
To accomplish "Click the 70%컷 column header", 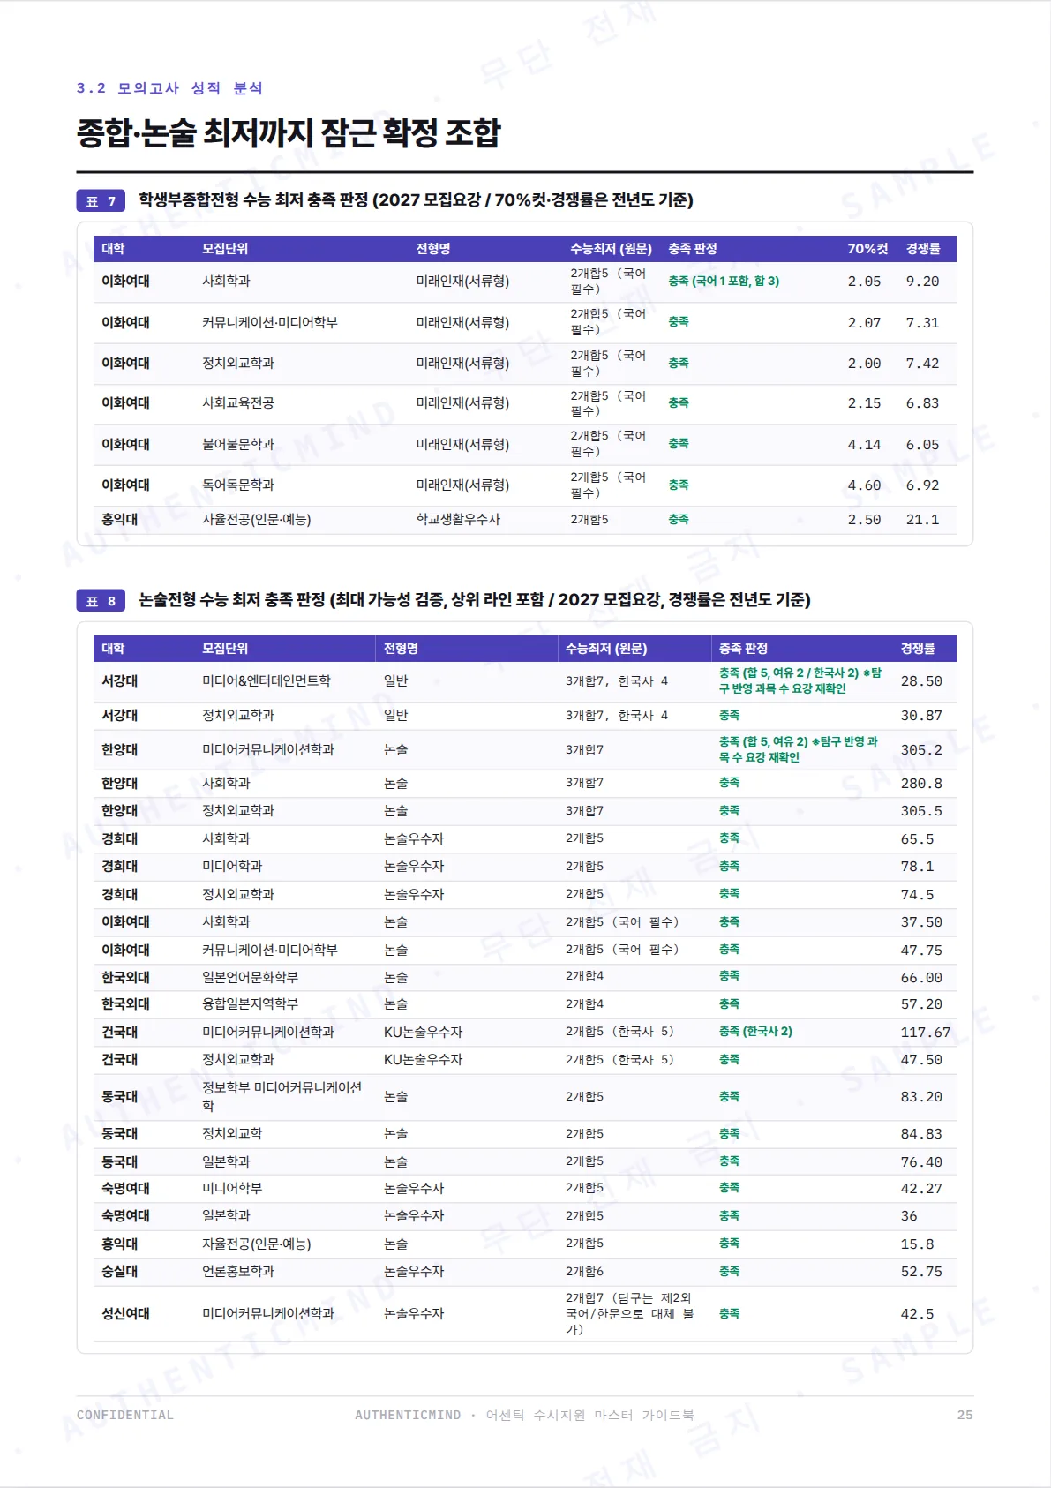I will [867, 249].
